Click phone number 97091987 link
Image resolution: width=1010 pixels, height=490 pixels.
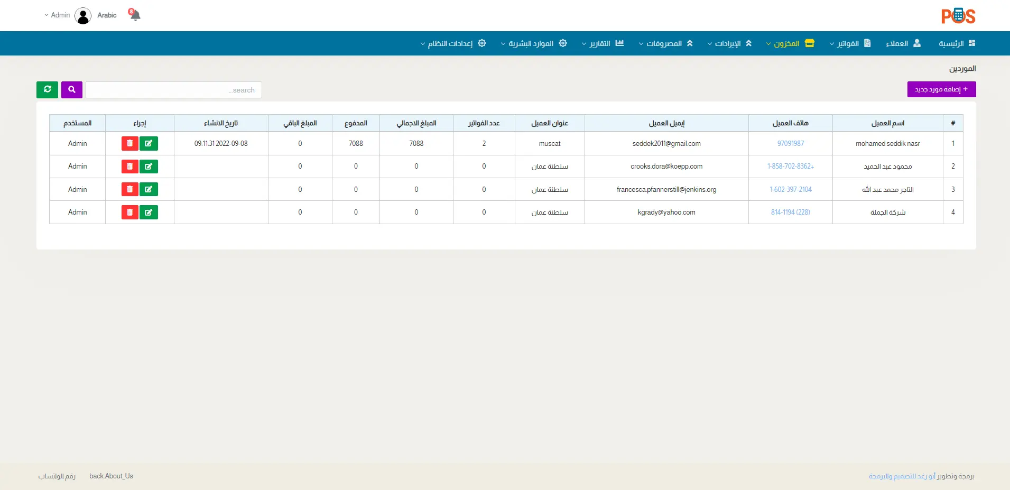790,144
